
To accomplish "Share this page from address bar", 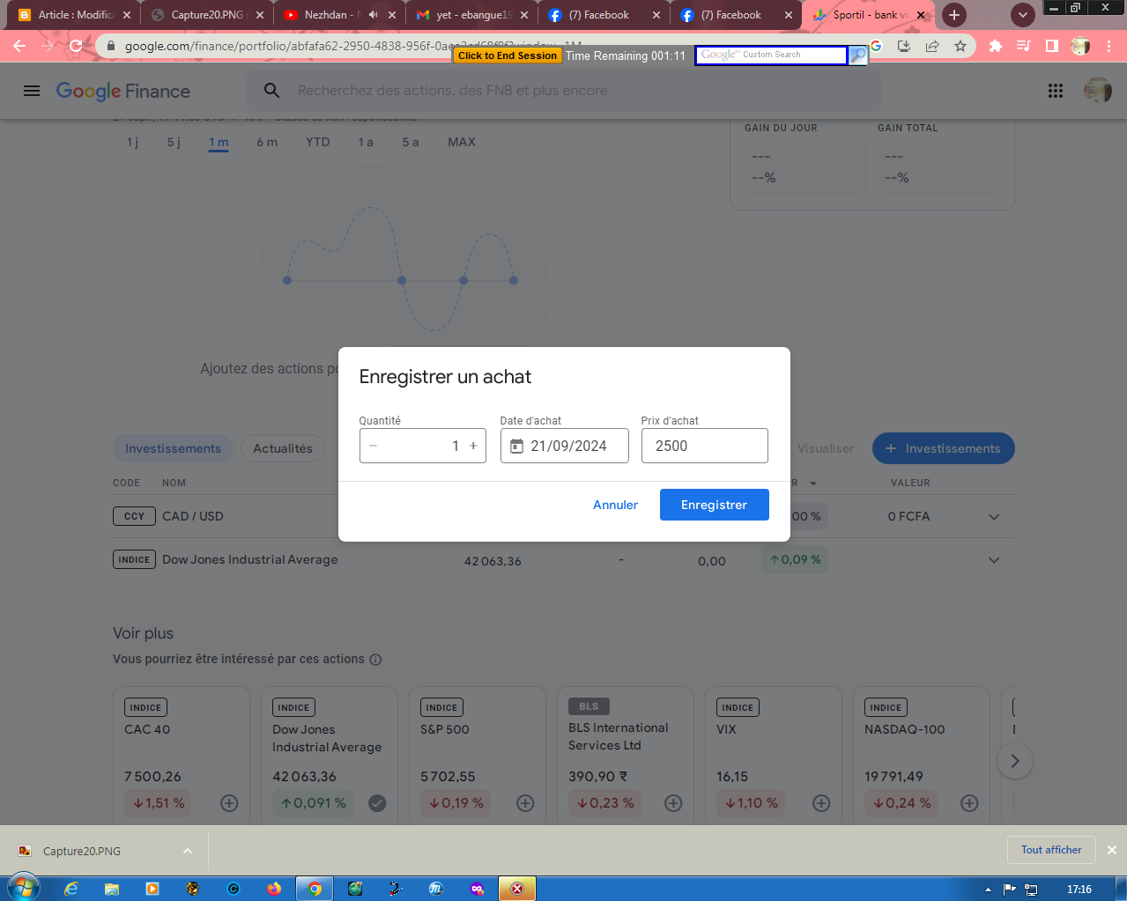I will (x=932, y=46).
